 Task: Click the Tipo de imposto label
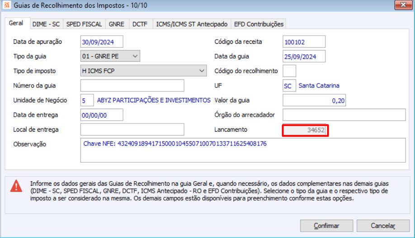tap(34, 71)
